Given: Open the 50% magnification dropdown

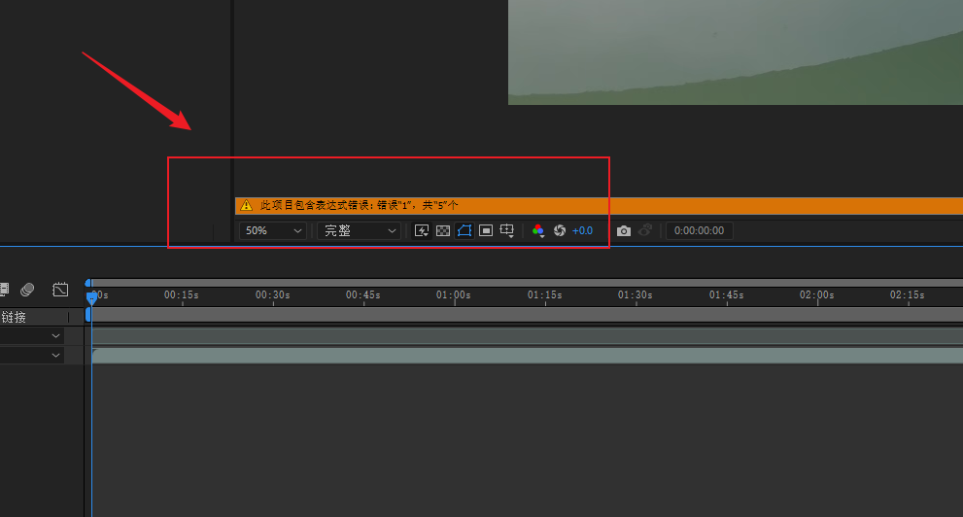Looking at the screenshot, I should pos(273,231).
